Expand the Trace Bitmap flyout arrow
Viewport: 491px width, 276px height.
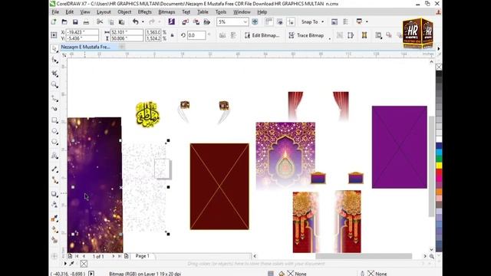point(329,39)
